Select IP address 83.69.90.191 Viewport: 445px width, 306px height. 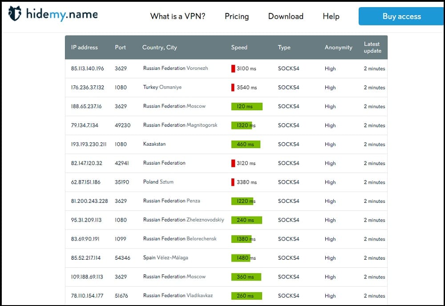point(85,239)
